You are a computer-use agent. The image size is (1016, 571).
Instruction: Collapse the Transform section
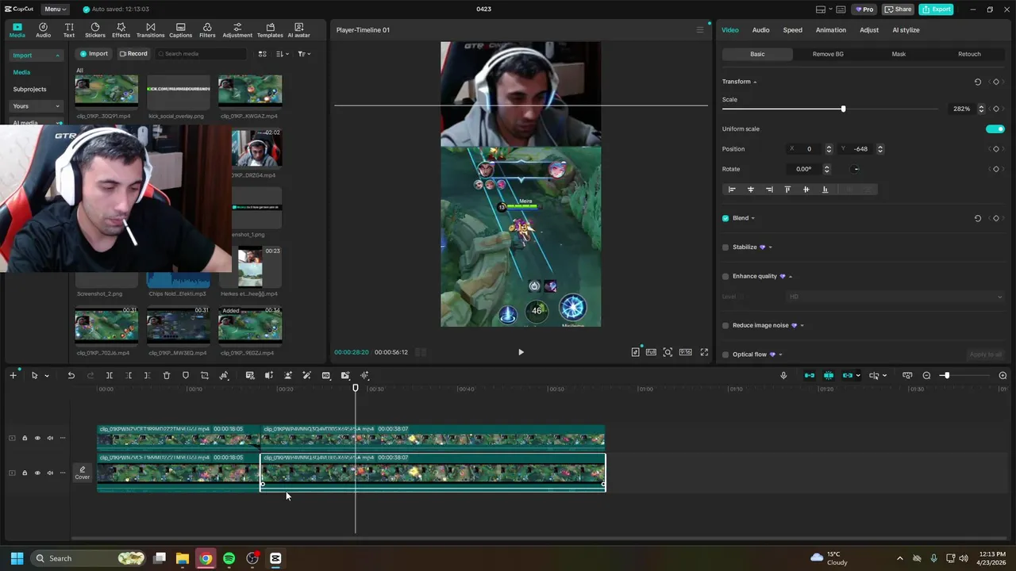tap(755, 82)
